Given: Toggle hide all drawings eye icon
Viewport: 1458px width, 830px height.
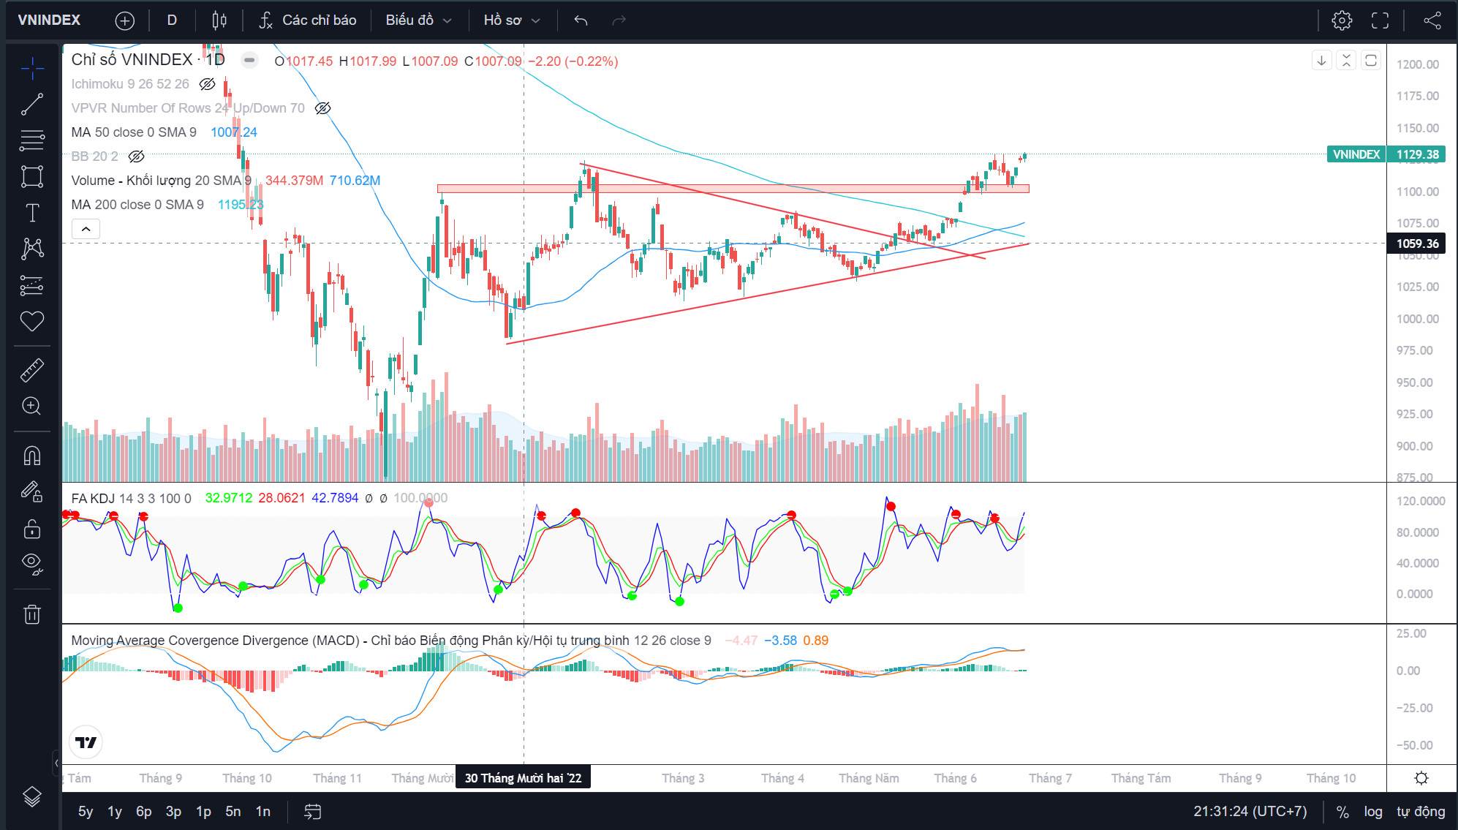Looking at the screenshot, I should coord(32,563).
